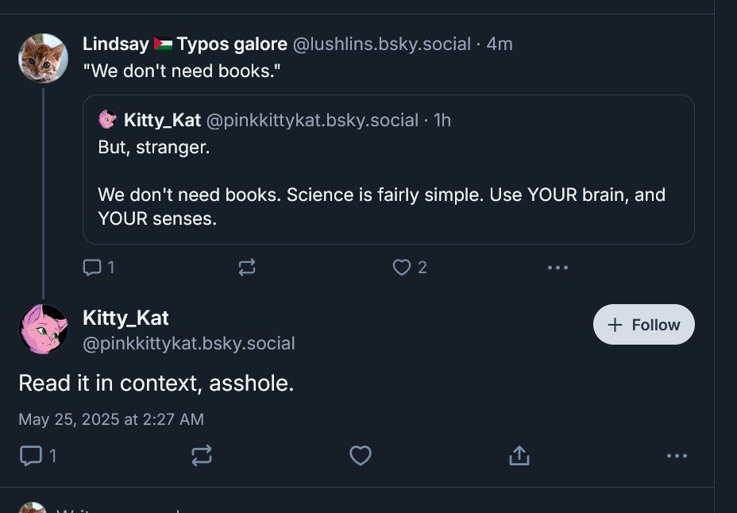737x513 pixels.
Task: Reply to Lindsay's post
Action: [91, 267]
